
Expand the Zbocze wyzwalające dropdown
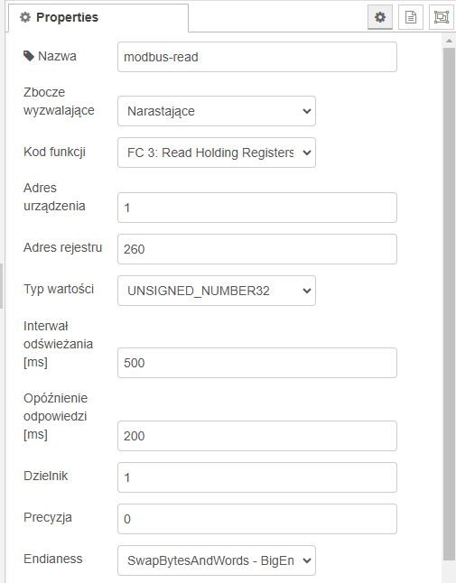(x=217, y=111)
